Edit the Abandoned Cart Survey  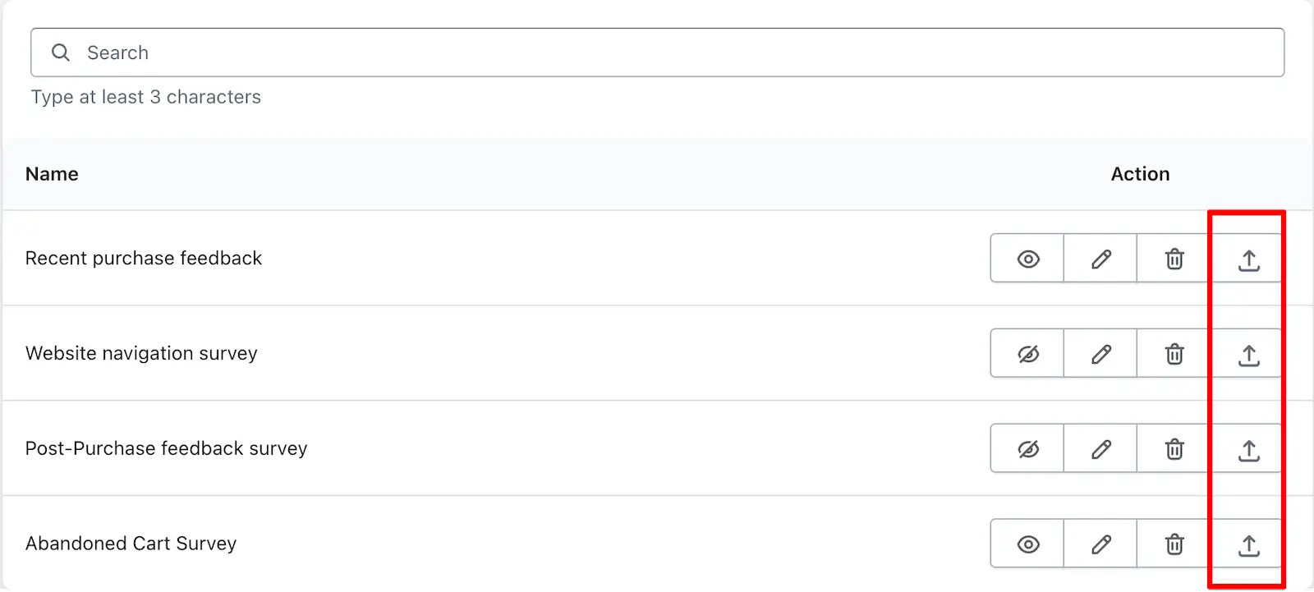pos(1100,544)
